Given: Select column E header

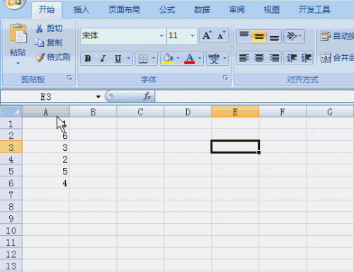Looking at the screenshot, I should (x=235, y=112).
